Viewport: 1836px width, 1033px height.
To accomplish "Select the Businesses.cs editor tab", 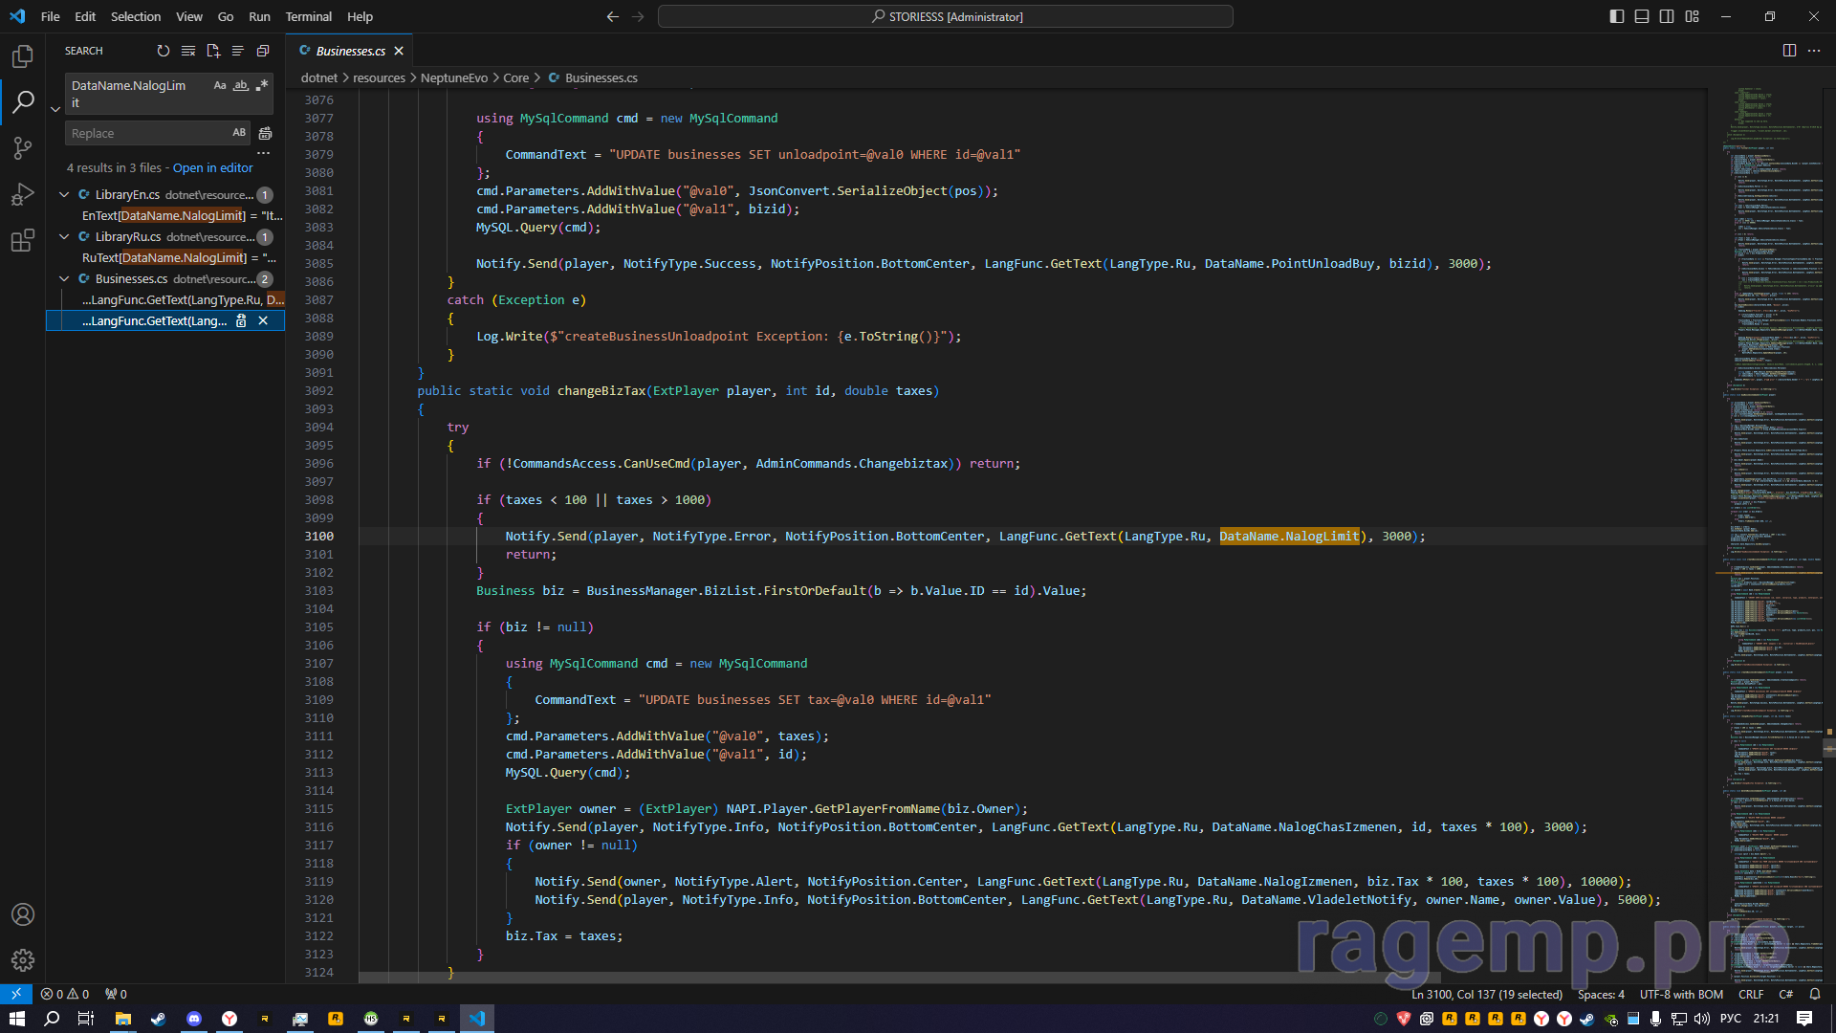I will click(x=350, y=51).
